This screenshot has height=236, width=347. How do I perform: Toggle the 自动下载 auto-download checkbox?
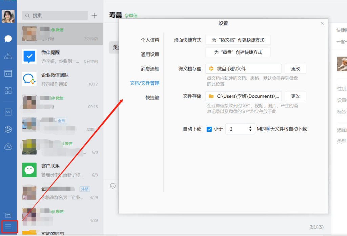(209, 129)
